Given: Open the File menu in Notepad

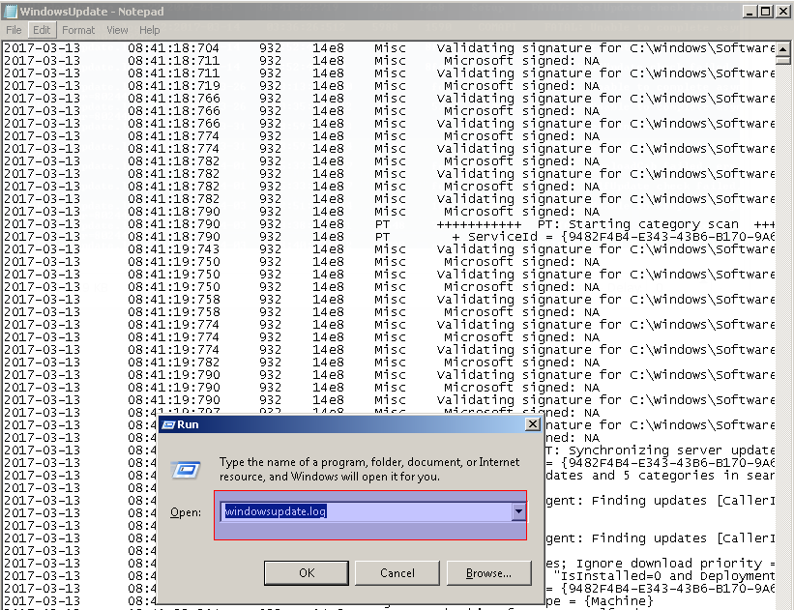Looking at the screenshot, I should tap(14, 30).
